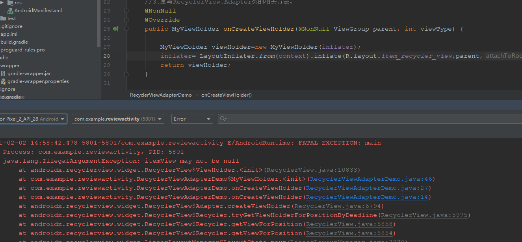Click the search magnifier icon in Logcat
This screenshot has height=242, width=522.
[x=223, y=119]
